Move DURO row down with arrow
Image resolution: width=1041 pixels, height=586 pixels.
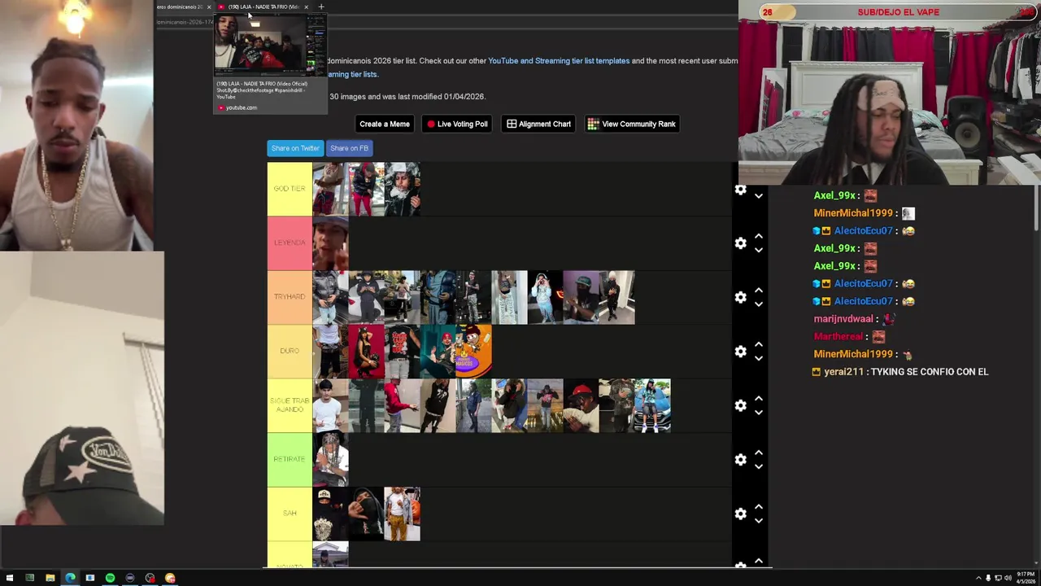pos(758,358)
